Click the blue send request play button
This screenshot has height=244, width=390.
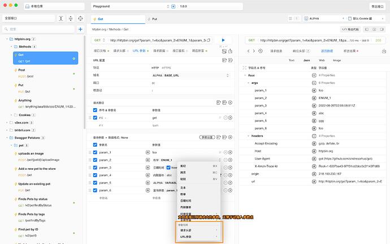[x=223, y=40]
